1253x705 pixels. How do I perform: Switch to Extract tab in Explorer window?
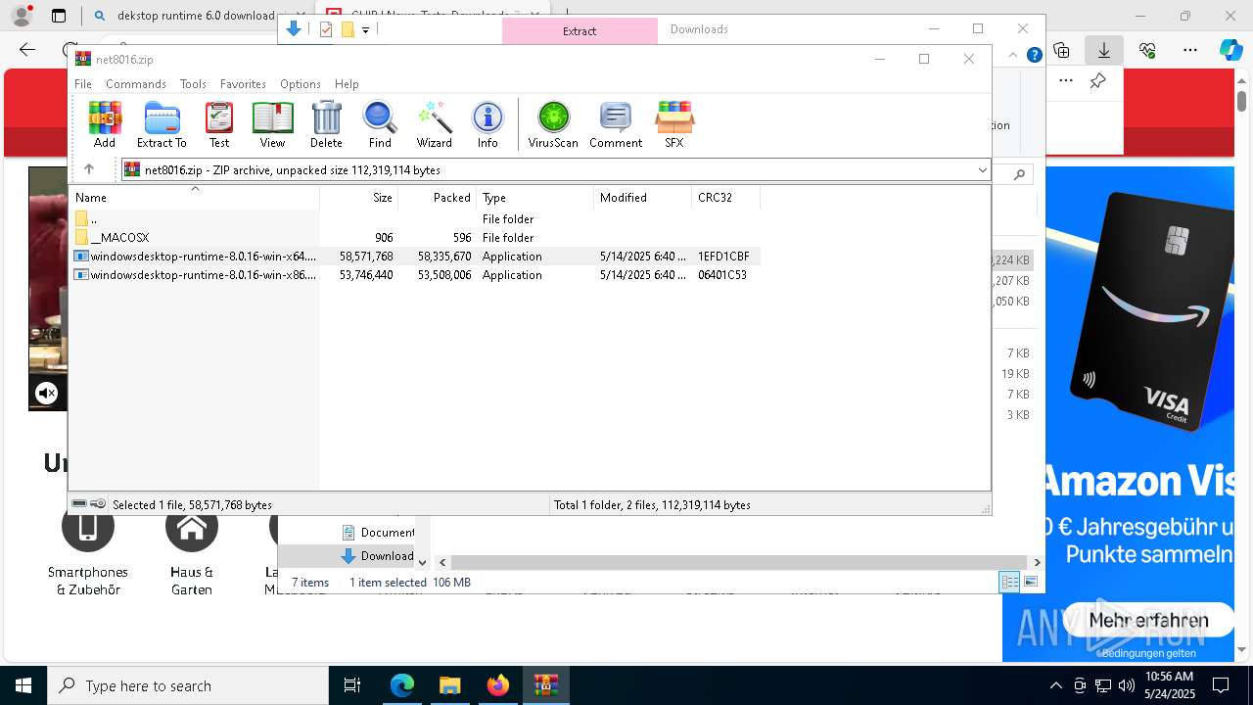pyautogui.click(x=580, y=31)
